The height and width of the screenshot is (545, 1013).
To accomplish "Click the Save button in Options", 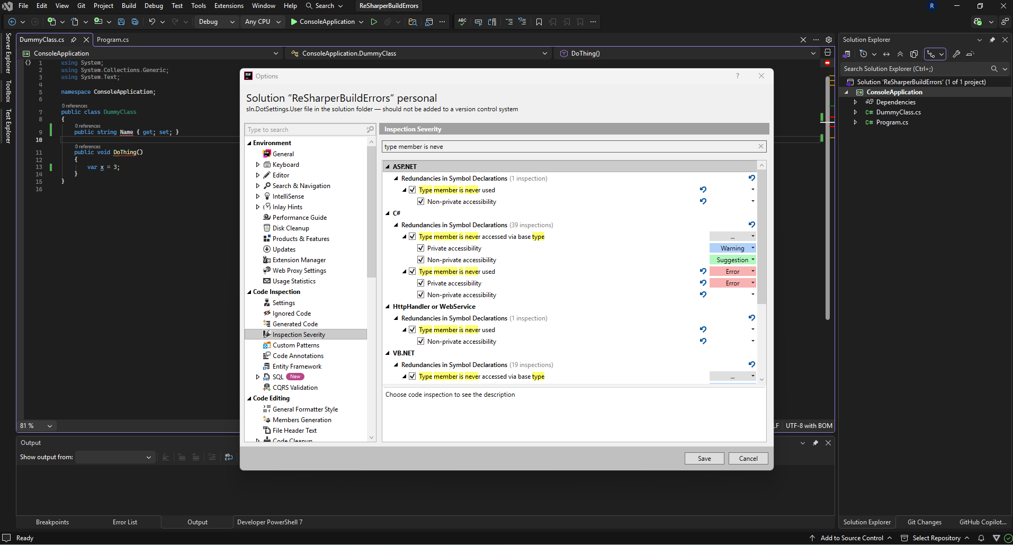I will coord(704,459).
